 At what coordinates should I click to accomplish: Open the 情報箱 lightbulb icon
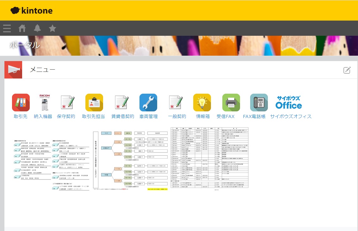[x=202, y=103]
